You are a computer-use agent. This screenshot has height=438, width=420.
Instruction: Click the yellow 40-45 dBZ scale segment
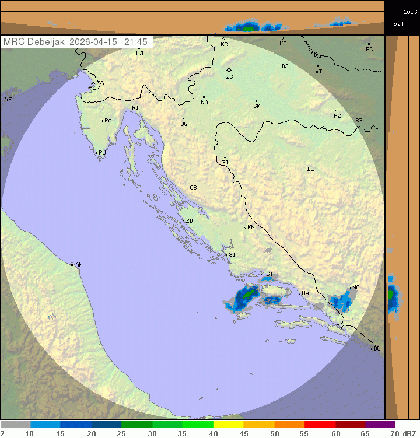[x=229, y=425]
